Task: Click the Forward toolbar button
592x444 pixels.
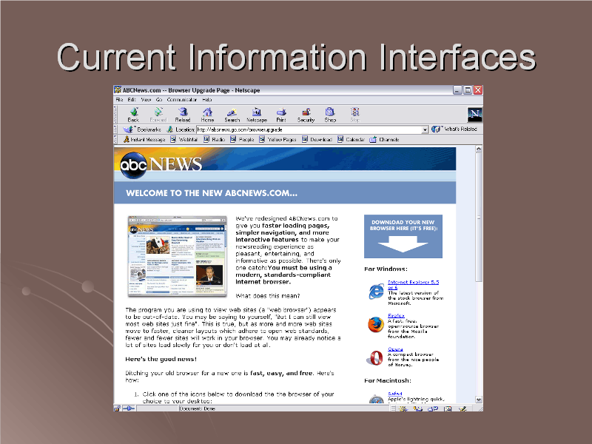Action: coord(158,115)
